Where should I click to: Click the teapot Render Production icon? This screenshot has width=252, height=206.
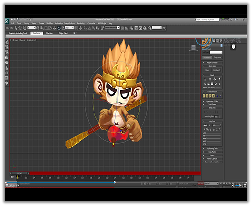164,28
